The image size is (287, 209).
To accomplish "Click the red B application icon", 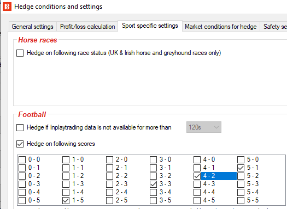I will point(7,7).
